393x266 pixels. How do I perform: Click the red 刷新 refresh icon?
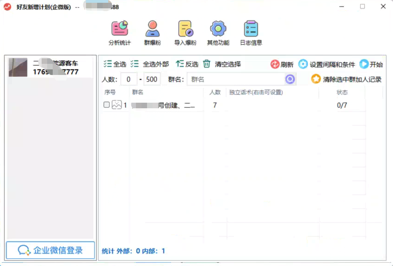[x=275, y=64]
